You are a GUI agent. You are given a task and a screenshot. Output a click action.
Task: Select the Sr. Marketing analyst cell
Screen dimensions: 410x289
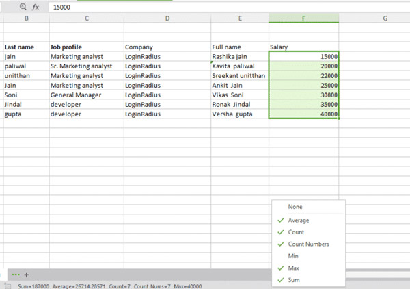click(87, 66)
